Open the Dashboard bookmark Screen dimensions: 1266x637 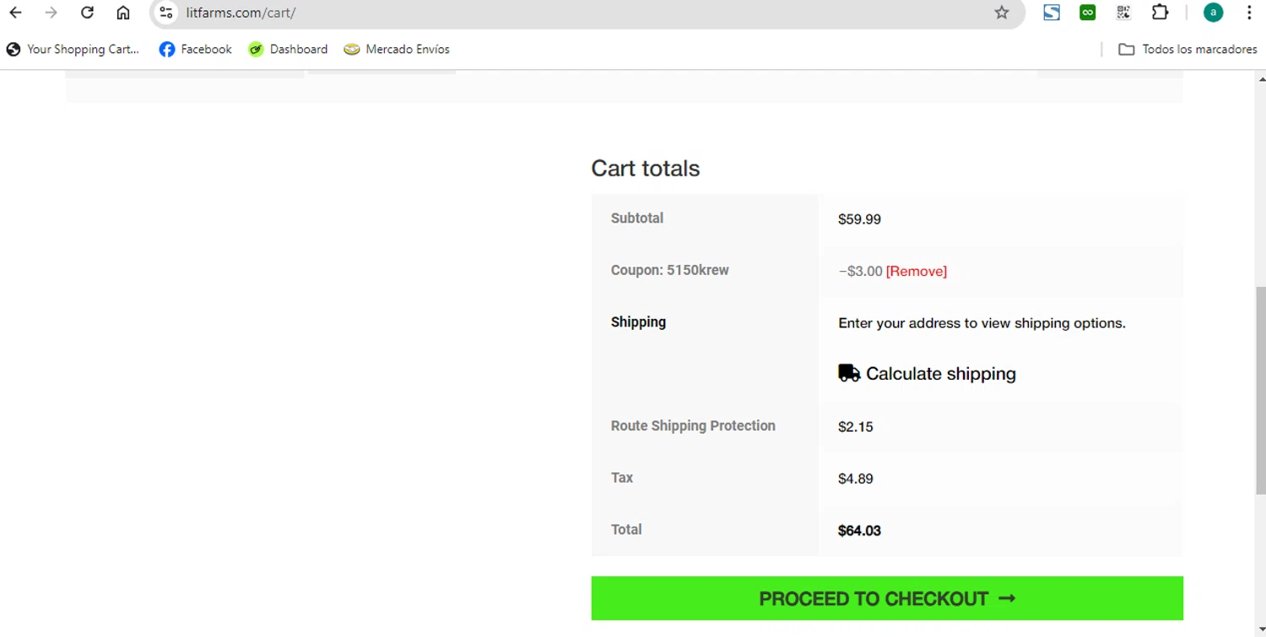point(288,50)
